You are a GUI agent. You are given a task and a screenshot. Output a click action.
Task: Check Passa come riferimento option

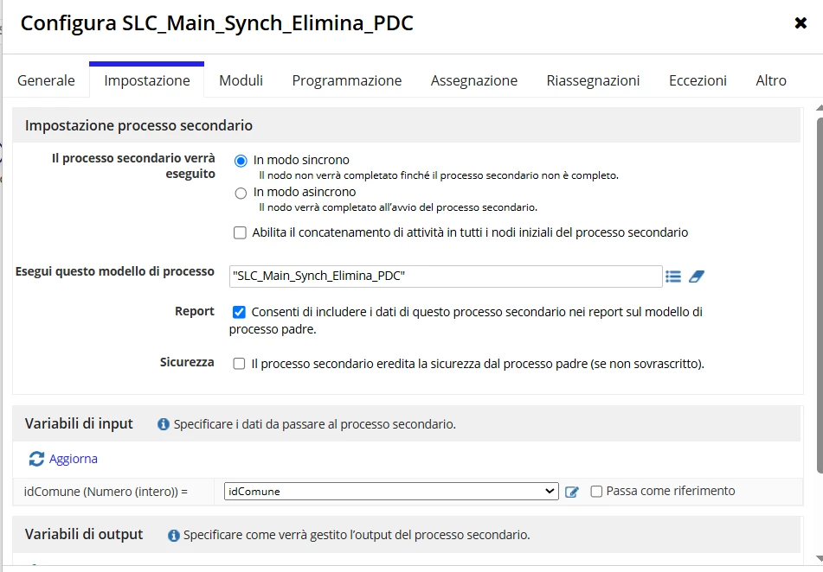[x=596, y=492]
